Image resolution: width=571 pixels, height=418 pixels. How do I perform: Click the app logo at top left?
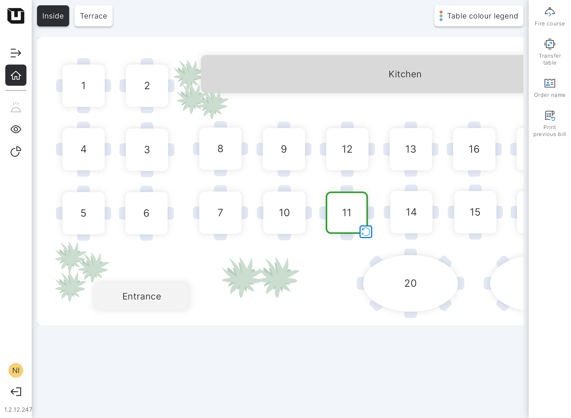16,16
